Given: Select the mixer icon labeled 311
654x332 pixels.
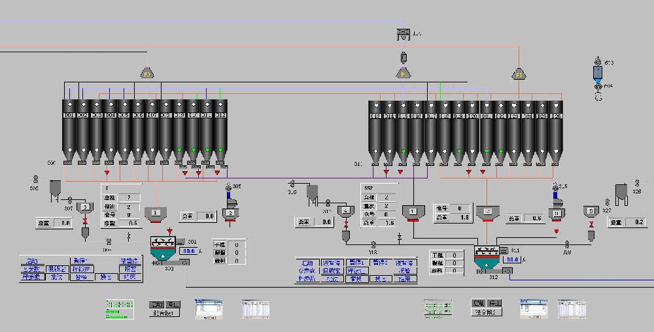Looking at the screenshot, I should (x=486, y=255).
